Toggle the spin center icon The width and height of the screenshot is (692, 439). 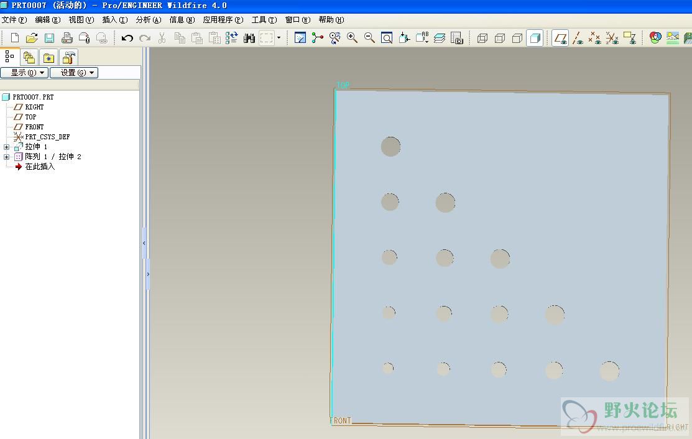click(317, 38)
